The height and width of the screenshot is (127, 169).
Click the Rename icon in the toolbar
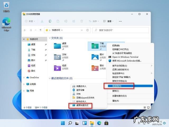point(66,21)
